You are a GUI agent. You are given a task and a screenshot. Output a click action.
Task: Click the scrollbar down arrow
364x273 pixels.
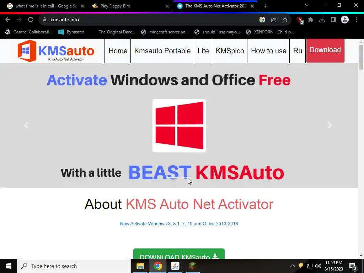click(361, 256)
